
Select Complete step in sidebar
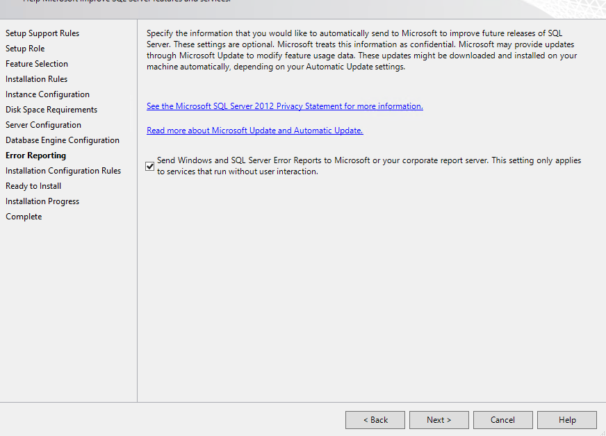(24, 217)
